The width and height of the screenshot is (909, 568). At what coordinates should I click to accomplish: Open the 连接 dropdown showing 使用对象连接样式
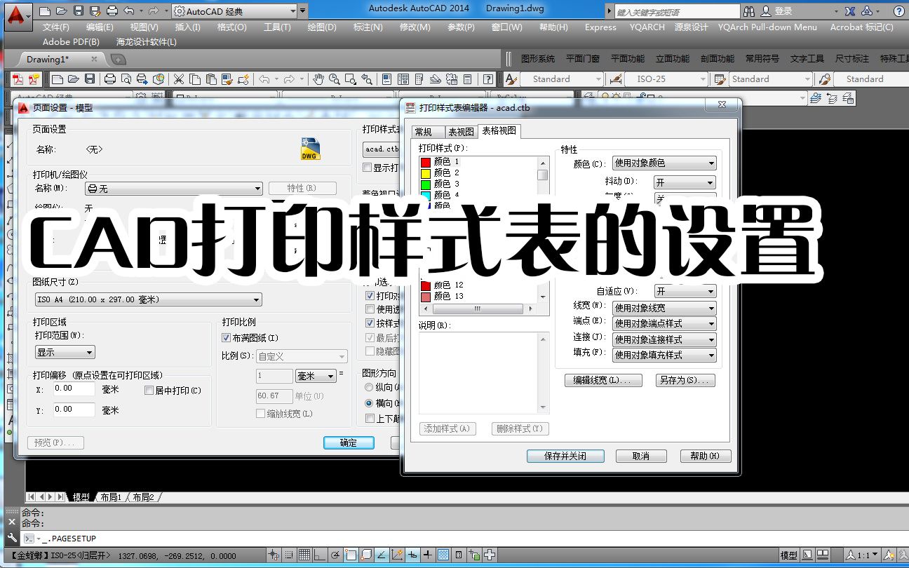coord(664,339)
